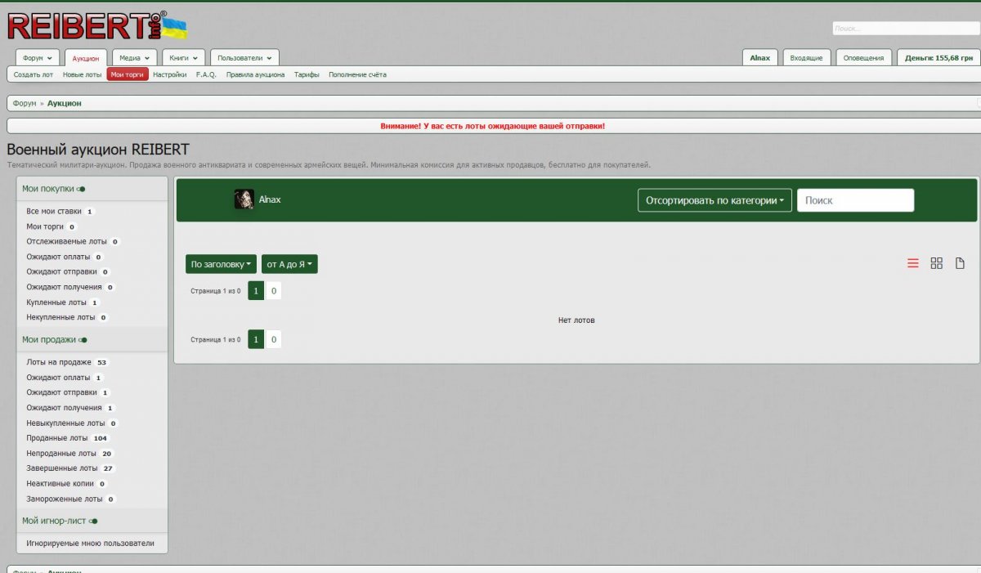This screenshot has width=981, height=573.
Task: Select Мои торги in the submenu bar
Action: pyautogui.click(x=128, y=74)
